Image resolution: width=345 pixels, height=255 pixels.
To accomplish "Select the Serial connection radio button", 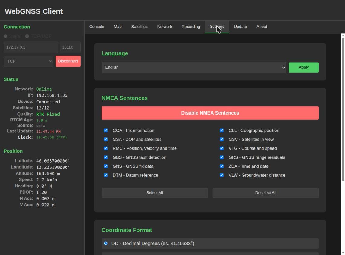I will [5, 36].
